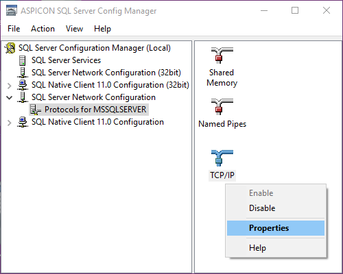Open the Action menu
Viewport: 343px width, 274px height.
(43, 29)
